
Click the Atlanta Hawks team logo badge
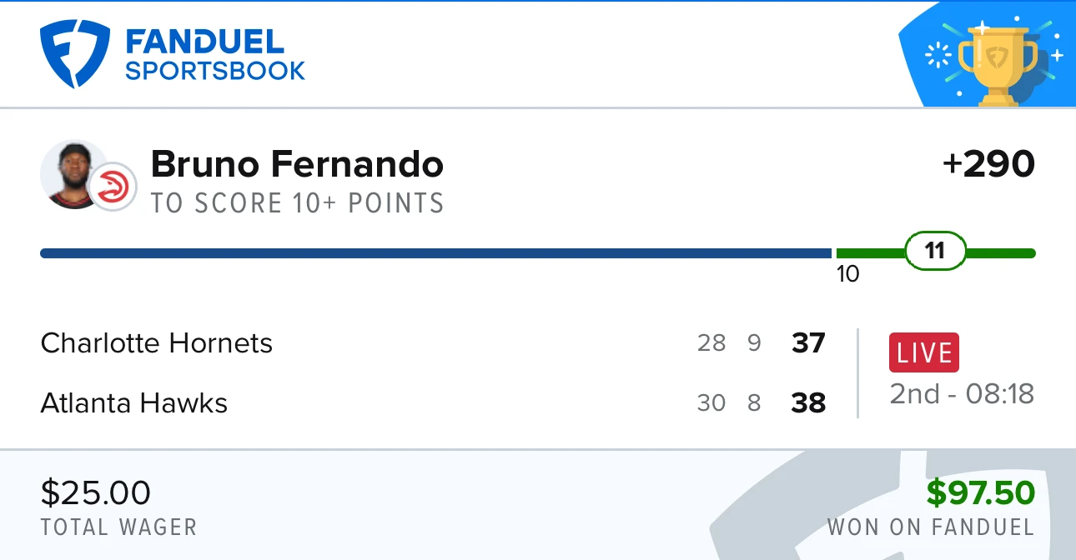pyautogui.click(x=113, y=186)
